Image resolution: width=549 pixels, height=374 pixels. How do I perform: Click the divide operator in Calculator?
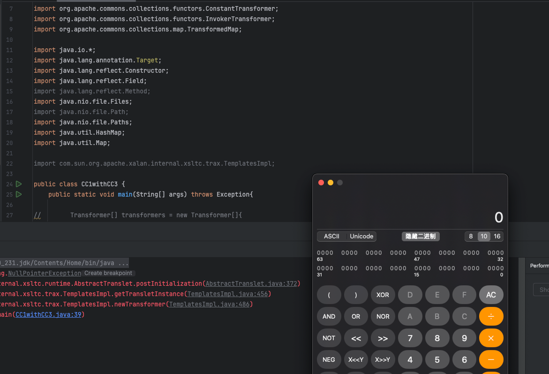click(491, 316)
